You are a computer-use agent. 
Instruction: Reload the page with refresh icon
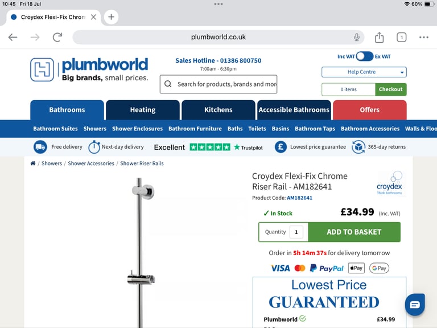(x=57, y=37)
